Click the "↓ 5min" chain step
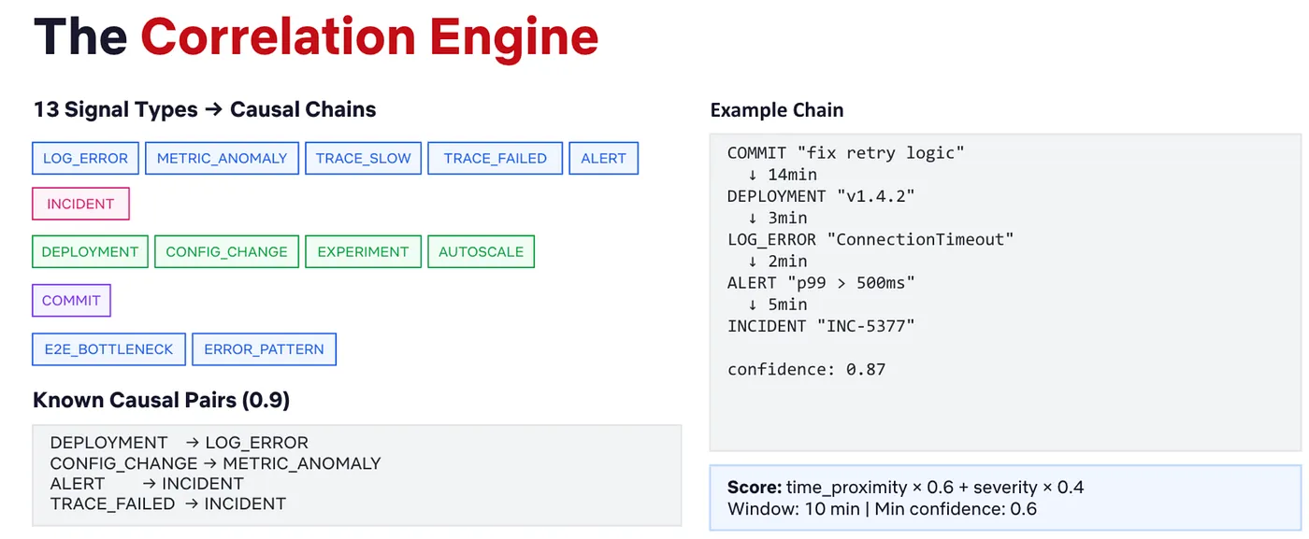 pos(777,305)
